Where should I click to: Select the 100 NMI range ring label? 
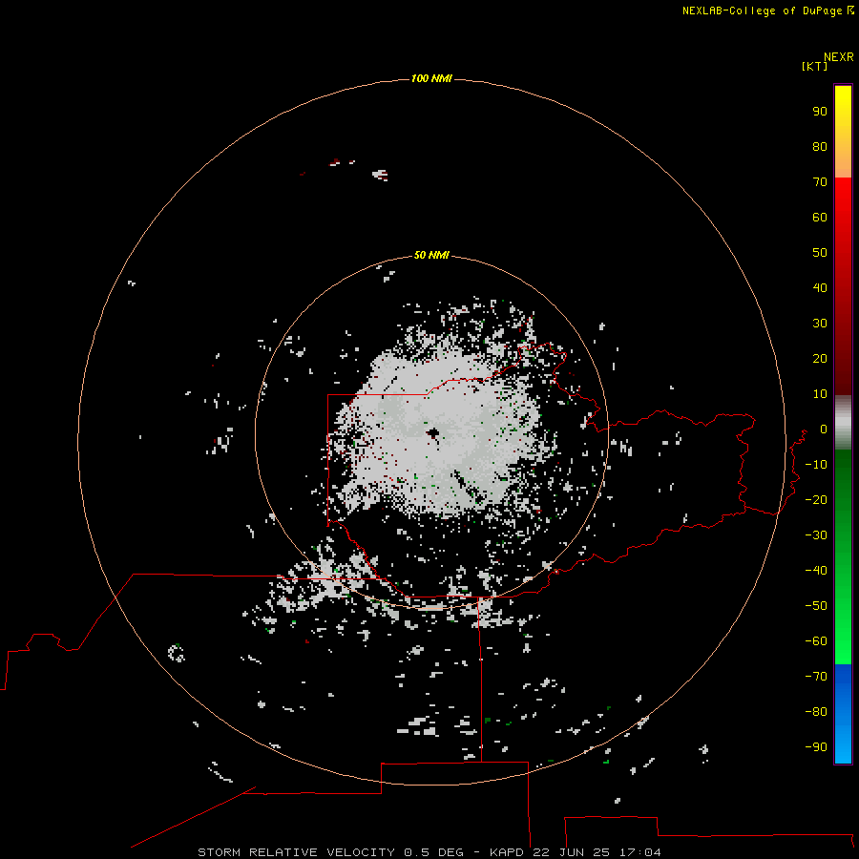[431, 78]
